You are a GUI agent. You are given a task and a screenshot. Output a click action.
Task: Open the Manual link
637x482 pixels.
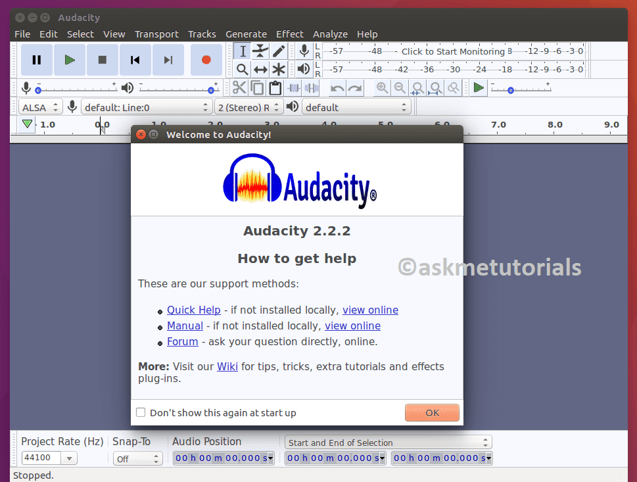(185, 326)
